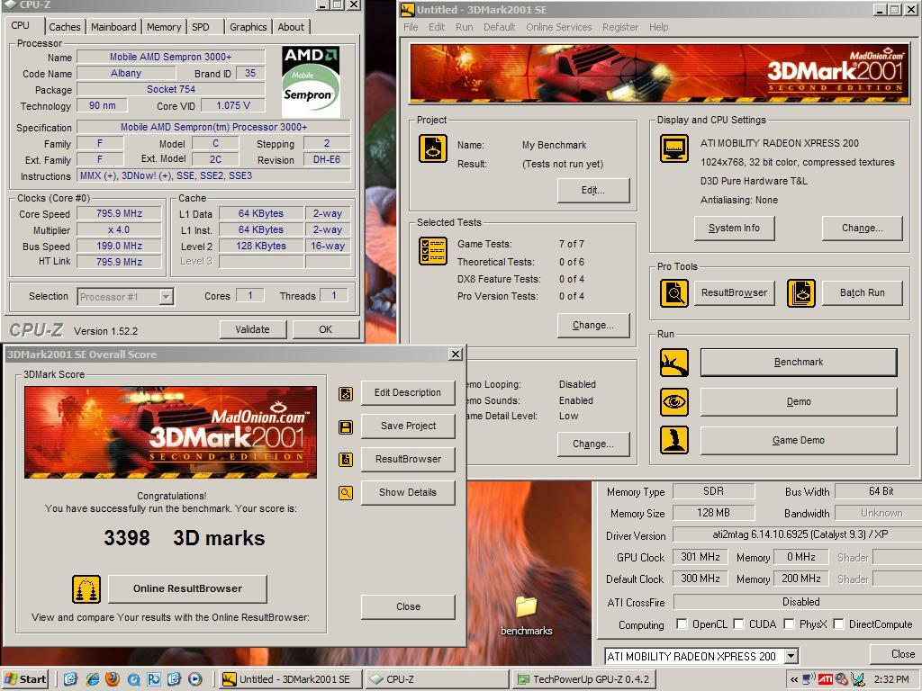Open the Run menu in 3DMark2001
The image size is (922, 691).
464,27
